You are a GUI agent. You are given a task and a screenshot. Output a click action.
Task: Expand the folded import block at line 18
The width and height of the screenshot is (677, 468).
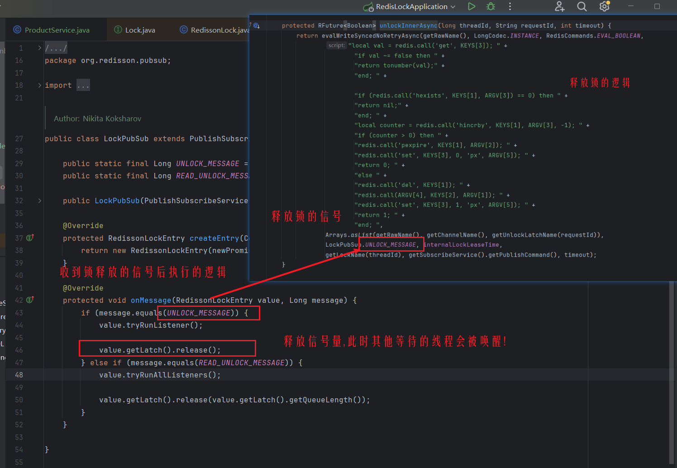pos(39,85)
